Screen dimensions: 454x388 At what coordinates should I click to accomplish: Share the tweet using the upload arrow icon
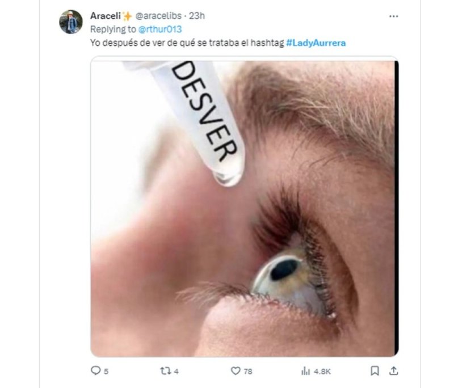pos(393,371)
